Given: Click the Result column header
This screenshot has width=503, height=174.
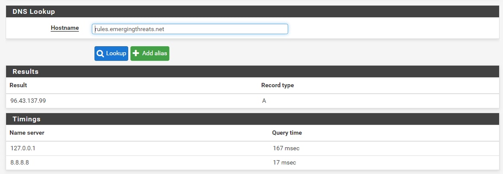Looking at the screenshot, I should point(18,85).
